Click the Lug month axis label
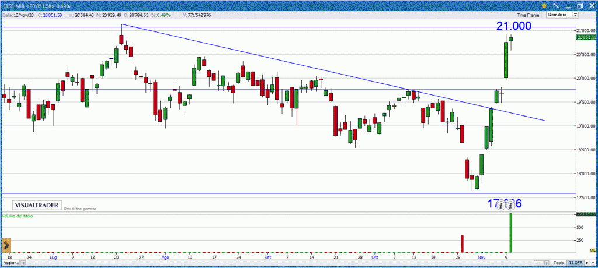 53,257
